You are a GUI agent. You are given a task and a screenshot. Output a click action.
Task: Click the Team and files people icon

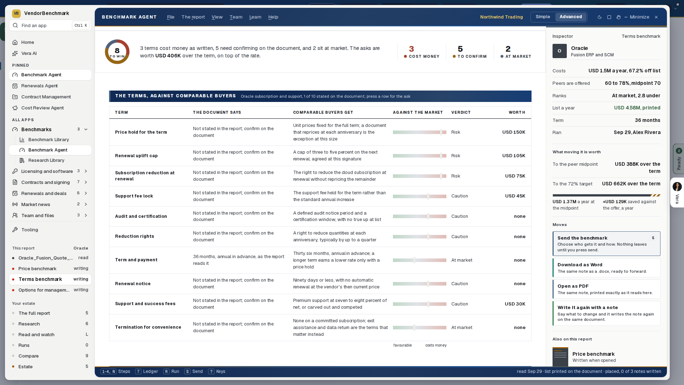[x=15, y=216]
